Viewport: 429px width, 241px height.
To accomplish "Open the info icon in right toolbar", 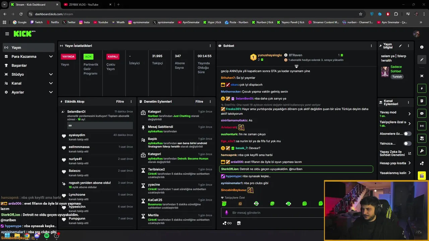I will tap(422, 47).
